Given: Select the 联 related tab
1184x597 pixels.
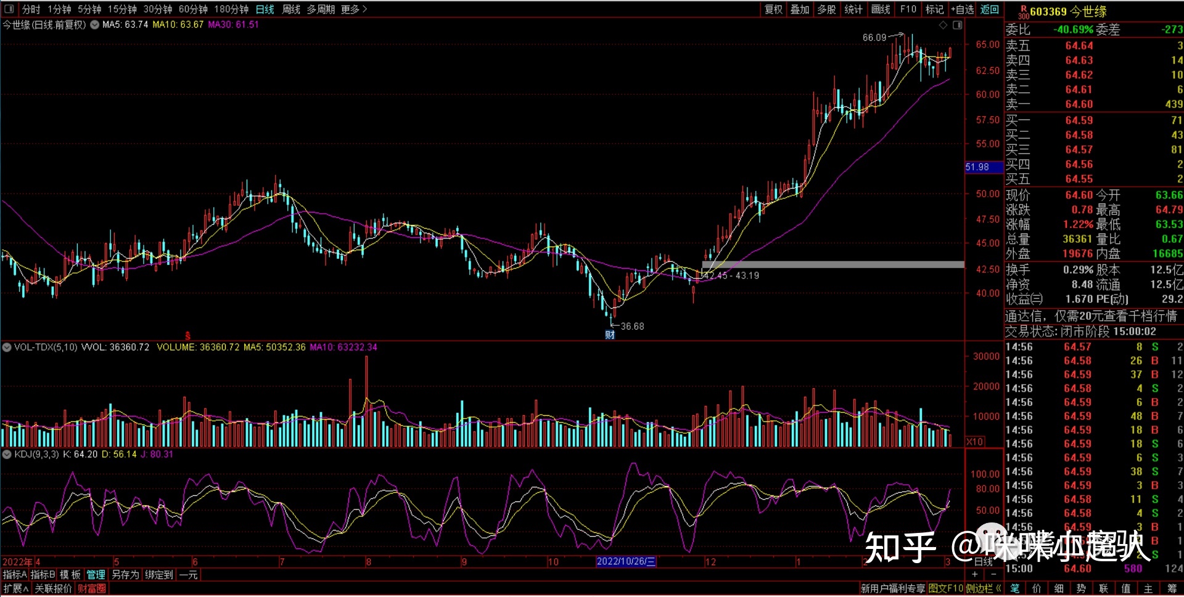Looking at the screenshot, I should point(1104,588).
